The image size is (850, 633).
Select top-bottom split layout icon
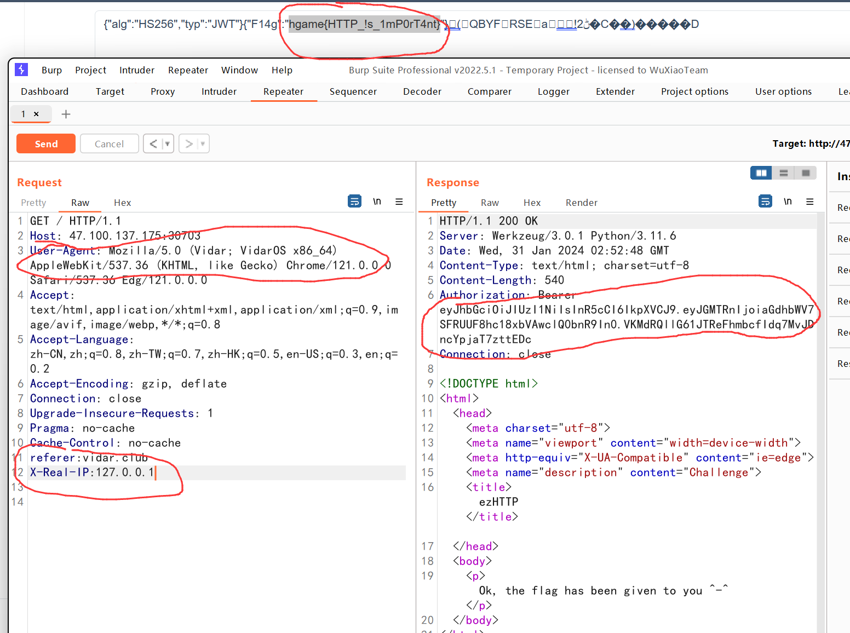click(784, 173)
